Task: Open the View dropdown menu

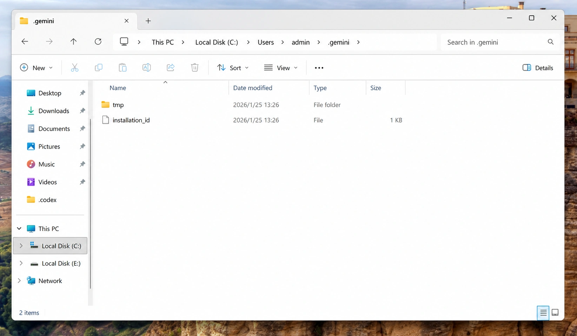Action: click(281, 68)
